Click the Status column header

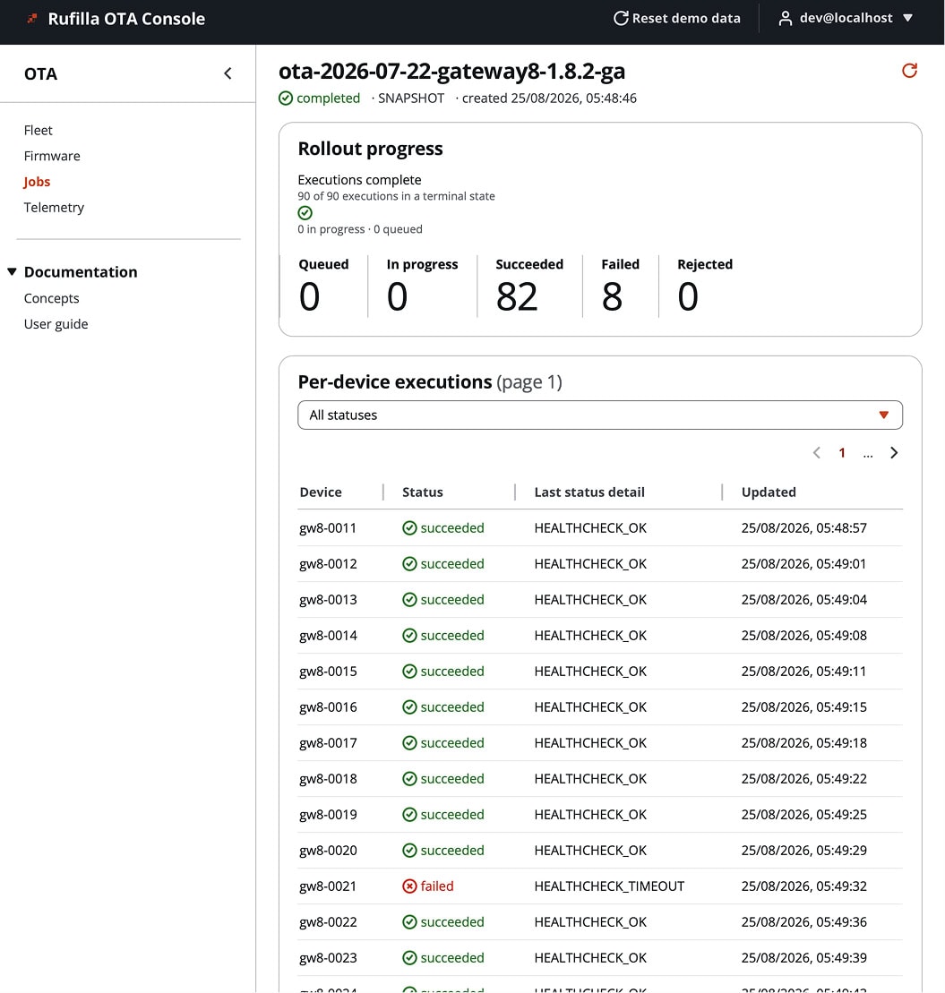423,492
